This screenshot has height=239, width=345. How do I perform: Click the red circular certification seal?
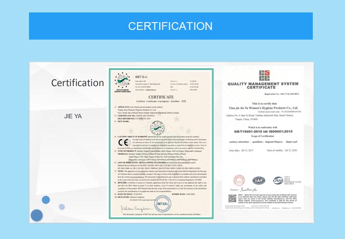tap(239, 181)
